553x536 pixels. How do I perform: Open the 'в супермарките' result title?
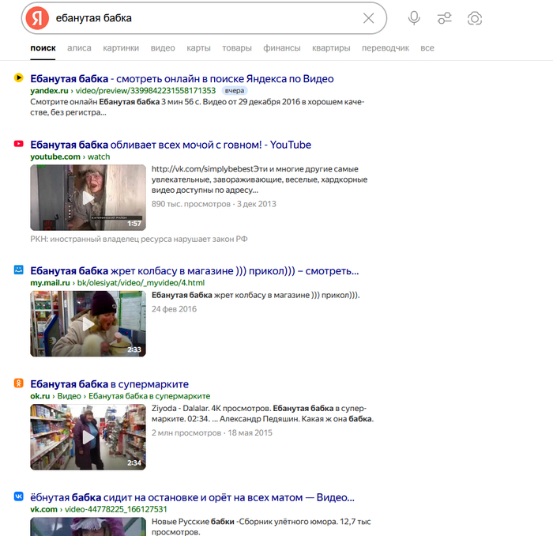point(109,384)
